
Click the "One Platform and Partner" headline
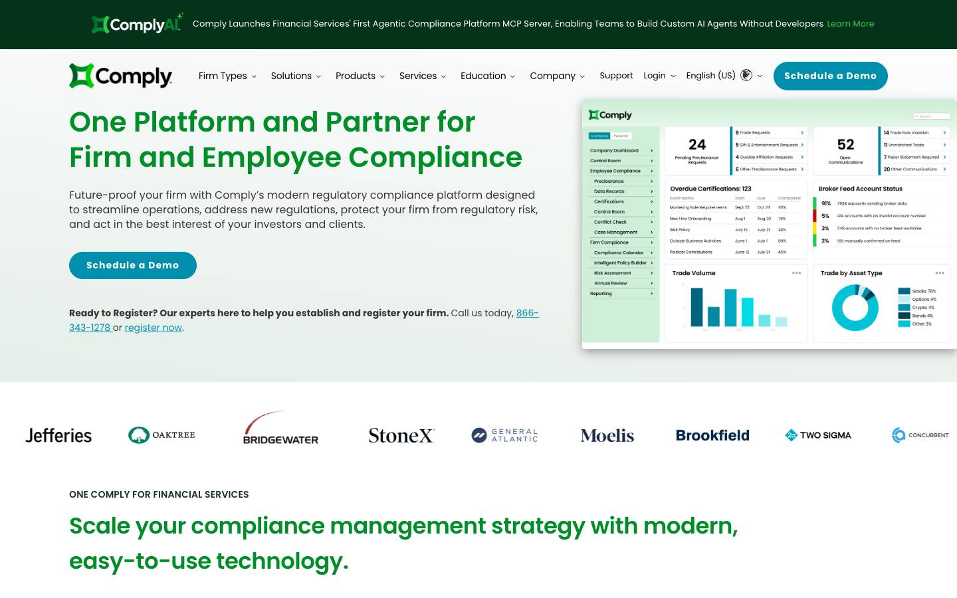[296, 140]
